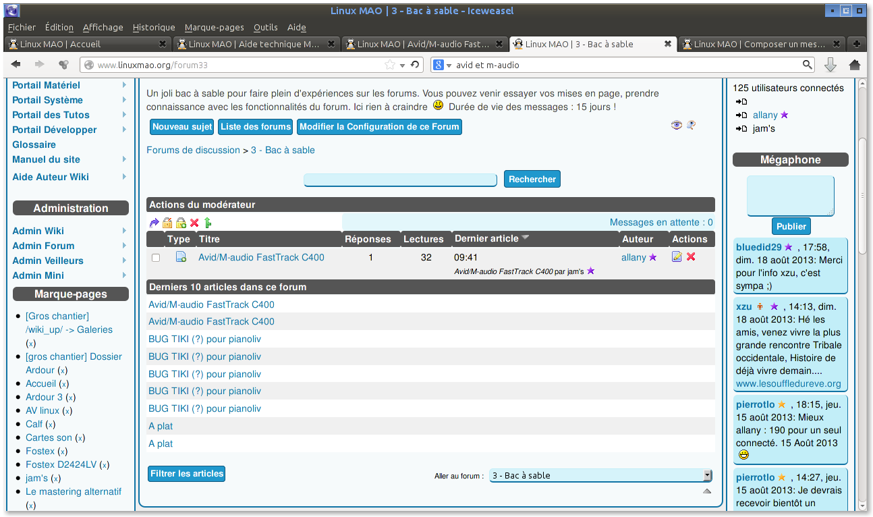873x517 pixels.
Task: Click the Publier button under Mégaphone
Action: [x=791, y=226]
